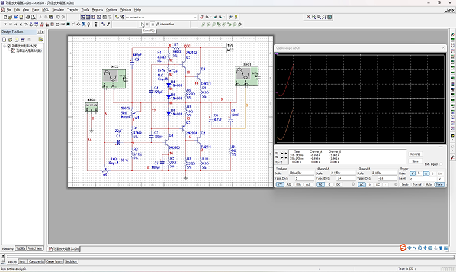This screenshot has width=456, height=272.
Task: Click the Reverse button on oscilloscope
Action: click(415, 154)
